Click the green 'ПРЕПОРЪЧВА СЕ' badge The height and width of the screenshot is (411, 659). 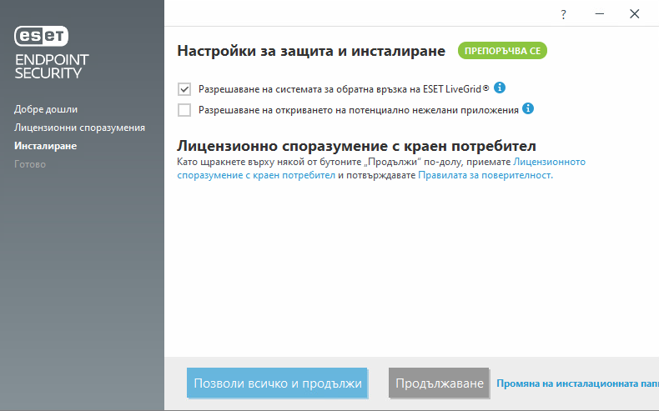tap(502, 52)
